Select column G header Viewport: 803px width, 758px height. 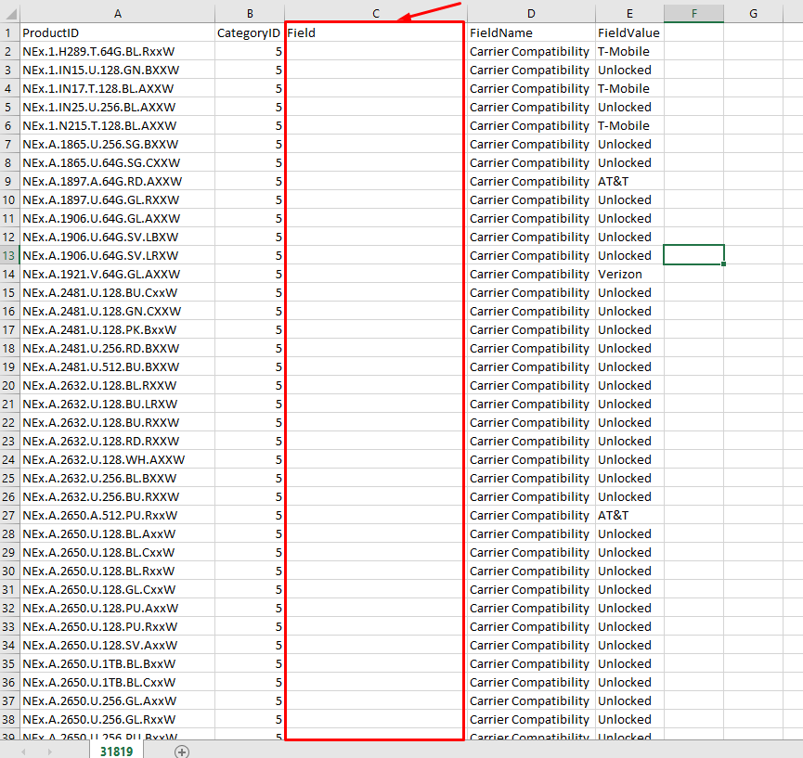pos(753,13)
